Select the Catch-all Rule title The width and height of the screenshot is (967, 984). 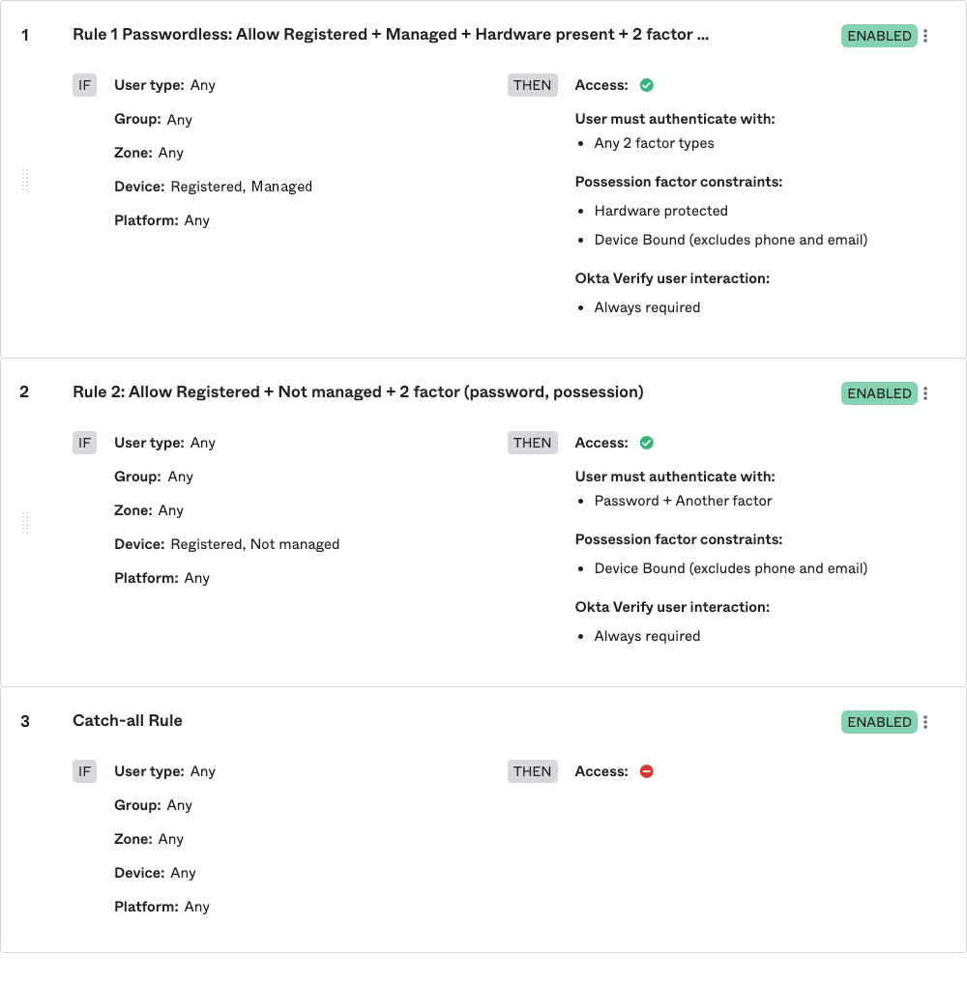tap(128, 721)
